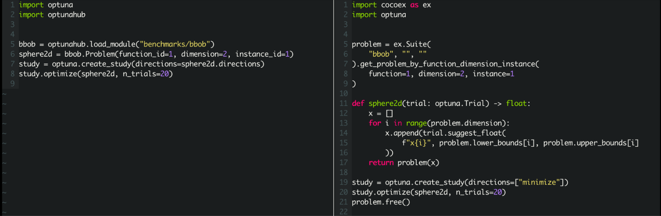Click 'bbob.Problem(' on line 6
Viewport: 661px width, 216px height.
[92, 54]
